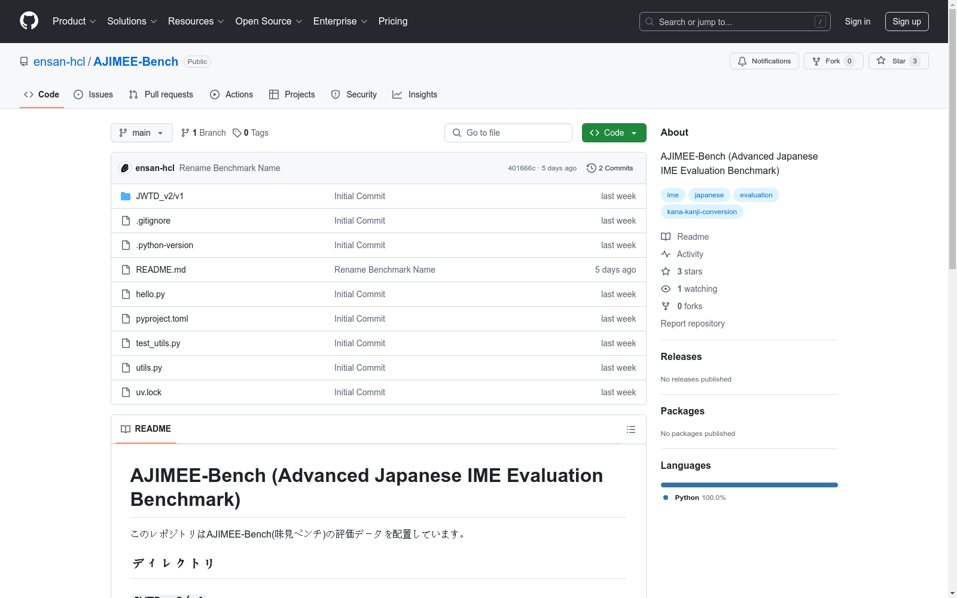Click the file icon beside .gitignore
957x598 pixels.
126,221
